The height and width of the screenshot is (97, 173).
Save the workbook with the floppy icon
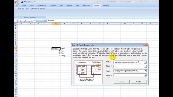(22, 2)
